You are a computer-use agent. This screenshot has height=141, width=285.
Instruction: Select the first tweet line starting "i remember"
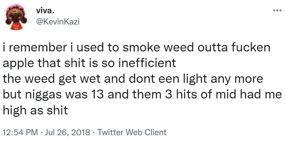136,48
